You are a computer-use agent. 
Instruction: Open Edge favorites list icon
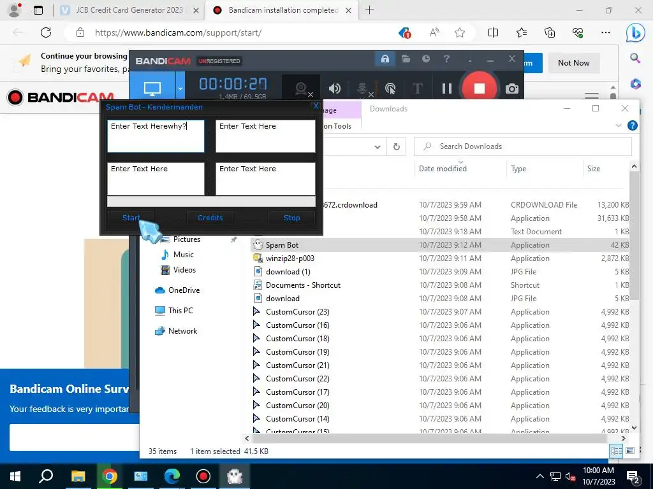click(x=522, y=32)
